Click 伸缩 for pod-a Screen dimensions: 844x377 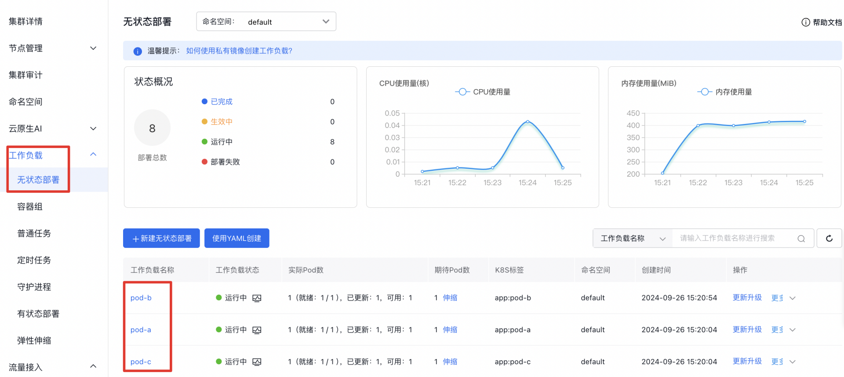click(x=450, y=330)
